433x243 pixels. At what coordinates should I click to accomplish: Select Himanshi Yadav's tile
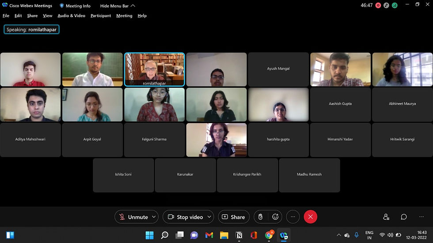[x=340, y=140]
